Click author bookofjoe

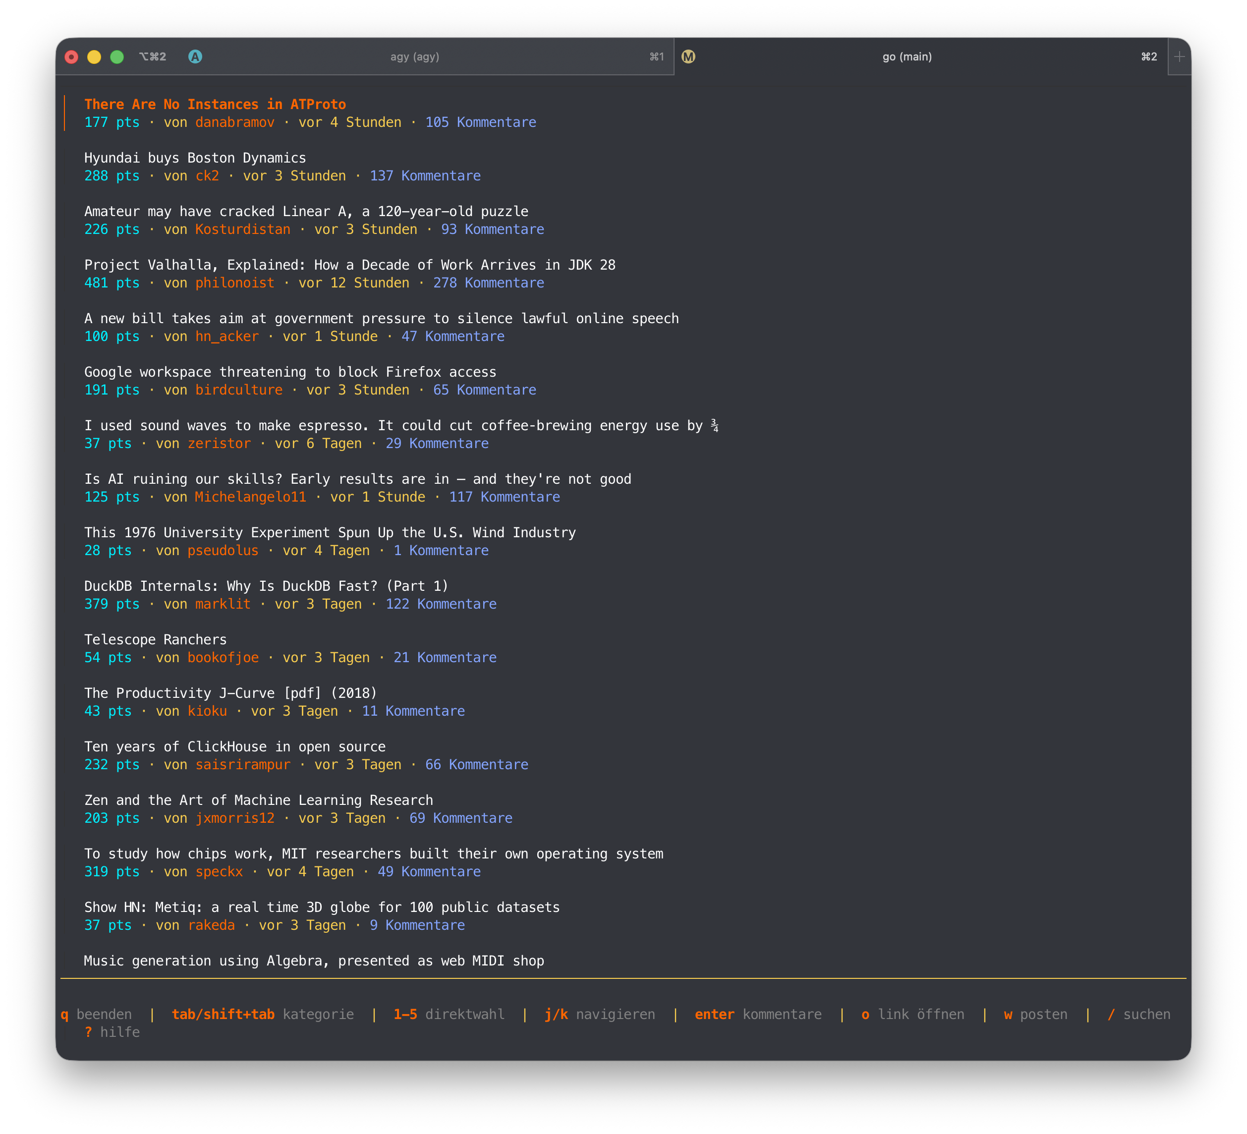coord(223,657)
